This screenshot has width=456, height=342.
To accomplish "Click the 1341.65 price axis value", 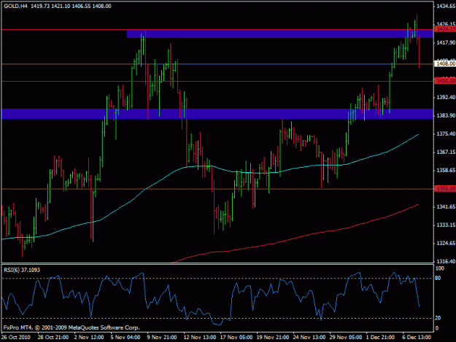I will point(446,206).
